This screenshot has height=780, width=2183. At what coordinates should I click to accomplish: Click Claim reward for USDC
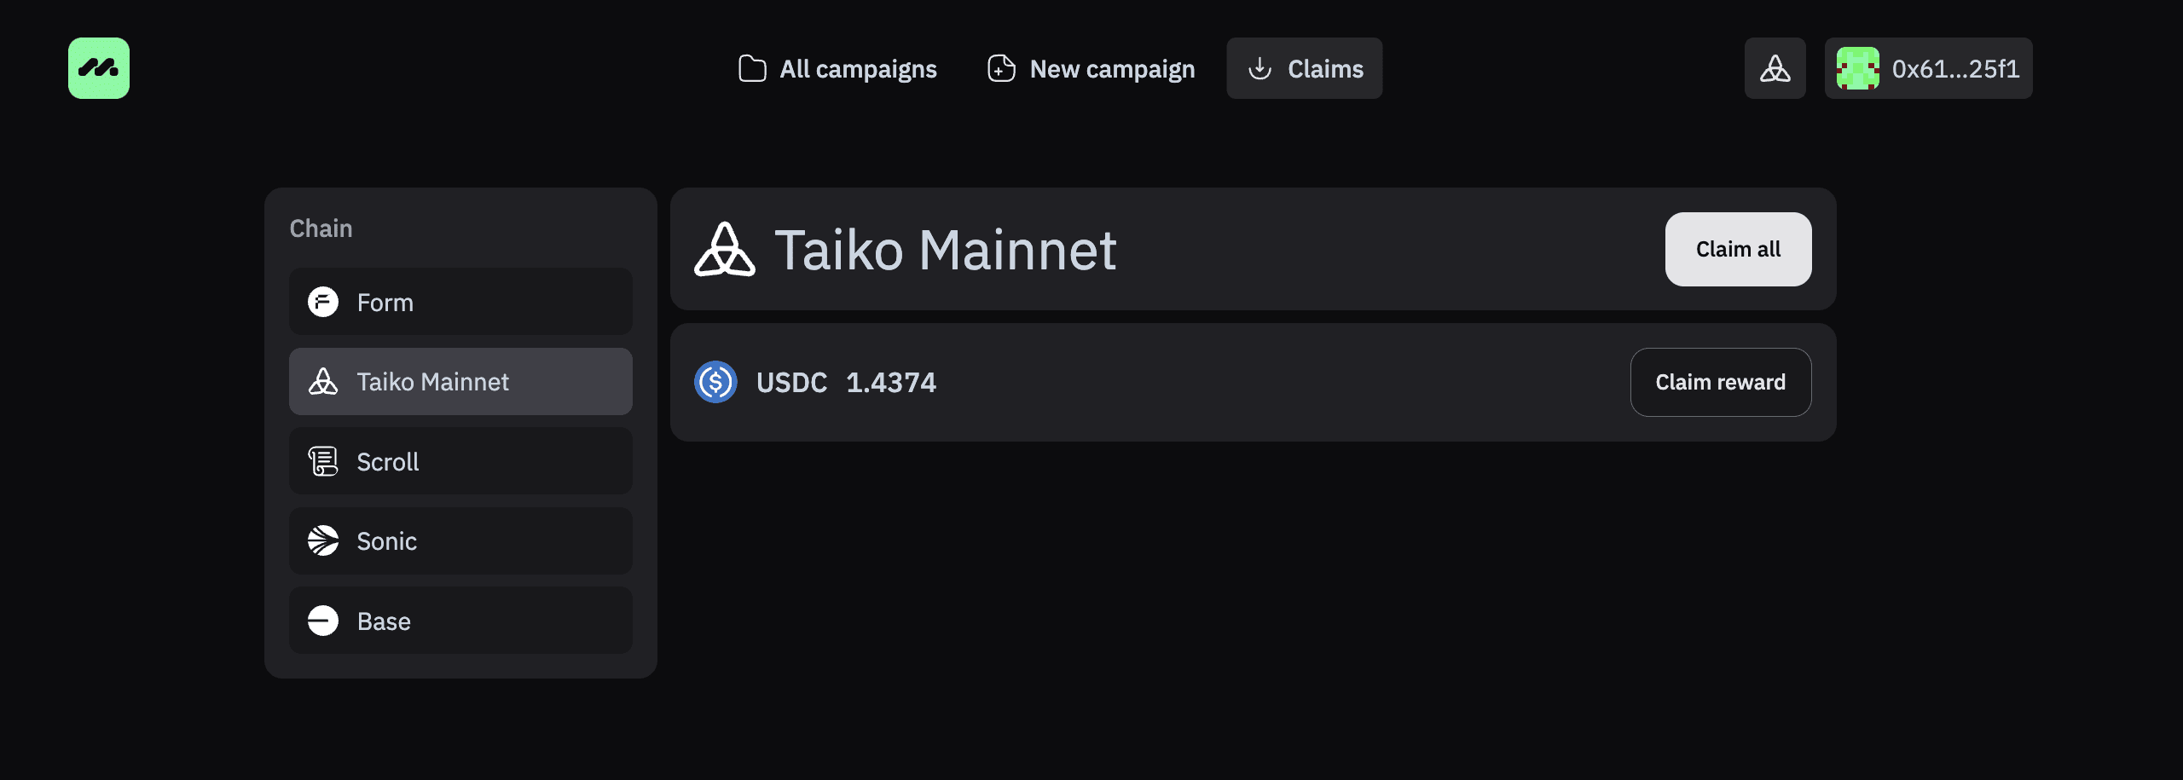point(1721,382)
